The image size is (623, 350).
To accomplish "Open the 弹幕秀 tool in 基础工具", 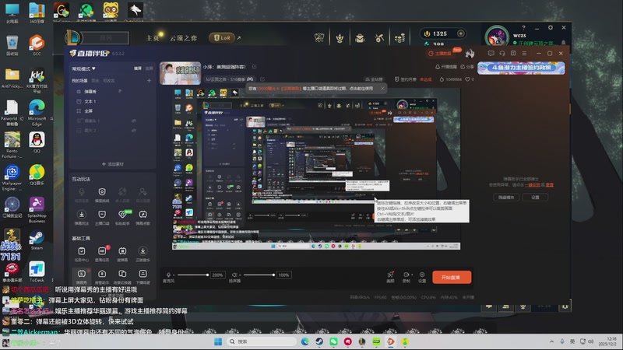I will click(82, 276).
